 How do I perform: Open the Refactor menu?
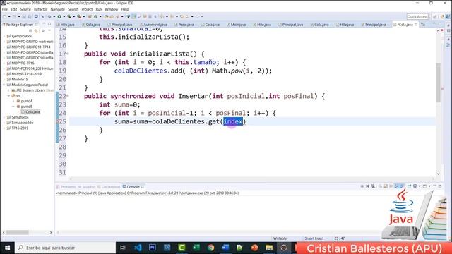(40, 9)
